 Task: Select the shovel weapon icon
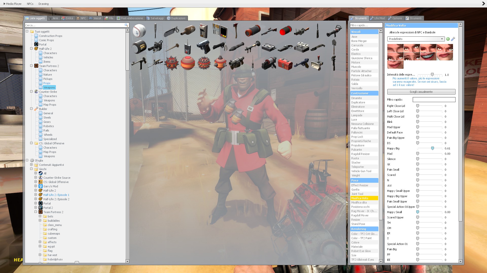click(x=334, y=47)
